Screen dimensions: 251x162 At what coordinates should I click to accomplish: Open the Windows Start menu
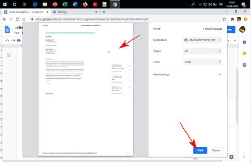click(5, 4)
